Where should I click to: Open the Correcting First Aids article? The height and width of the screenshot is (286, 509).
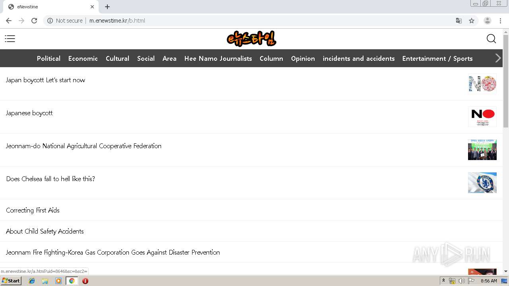(33, 210)
